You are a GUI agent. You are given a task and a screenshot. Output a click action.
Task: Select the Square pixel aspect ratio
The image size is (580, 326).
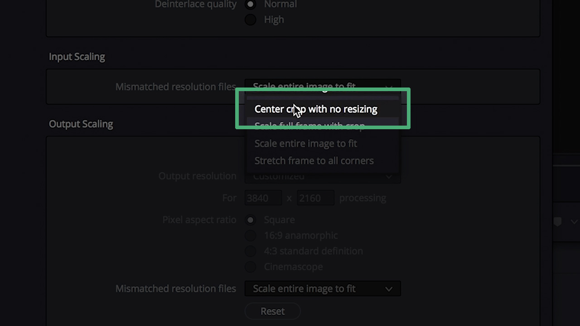(x=251, y=219)
